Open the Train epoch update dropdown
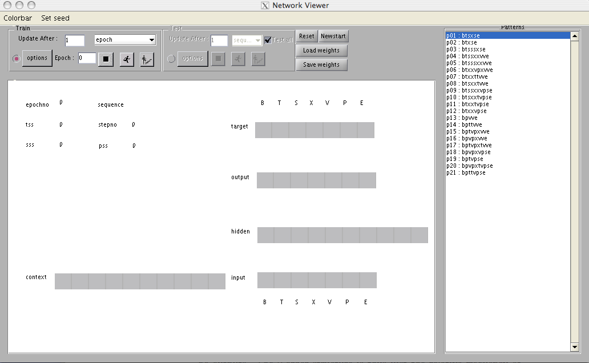Screen dimensions: 589x363 (125, 40)
